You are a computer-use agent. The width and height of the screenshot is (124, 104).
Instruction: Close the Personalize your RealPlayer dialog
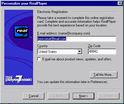point(120,3)
